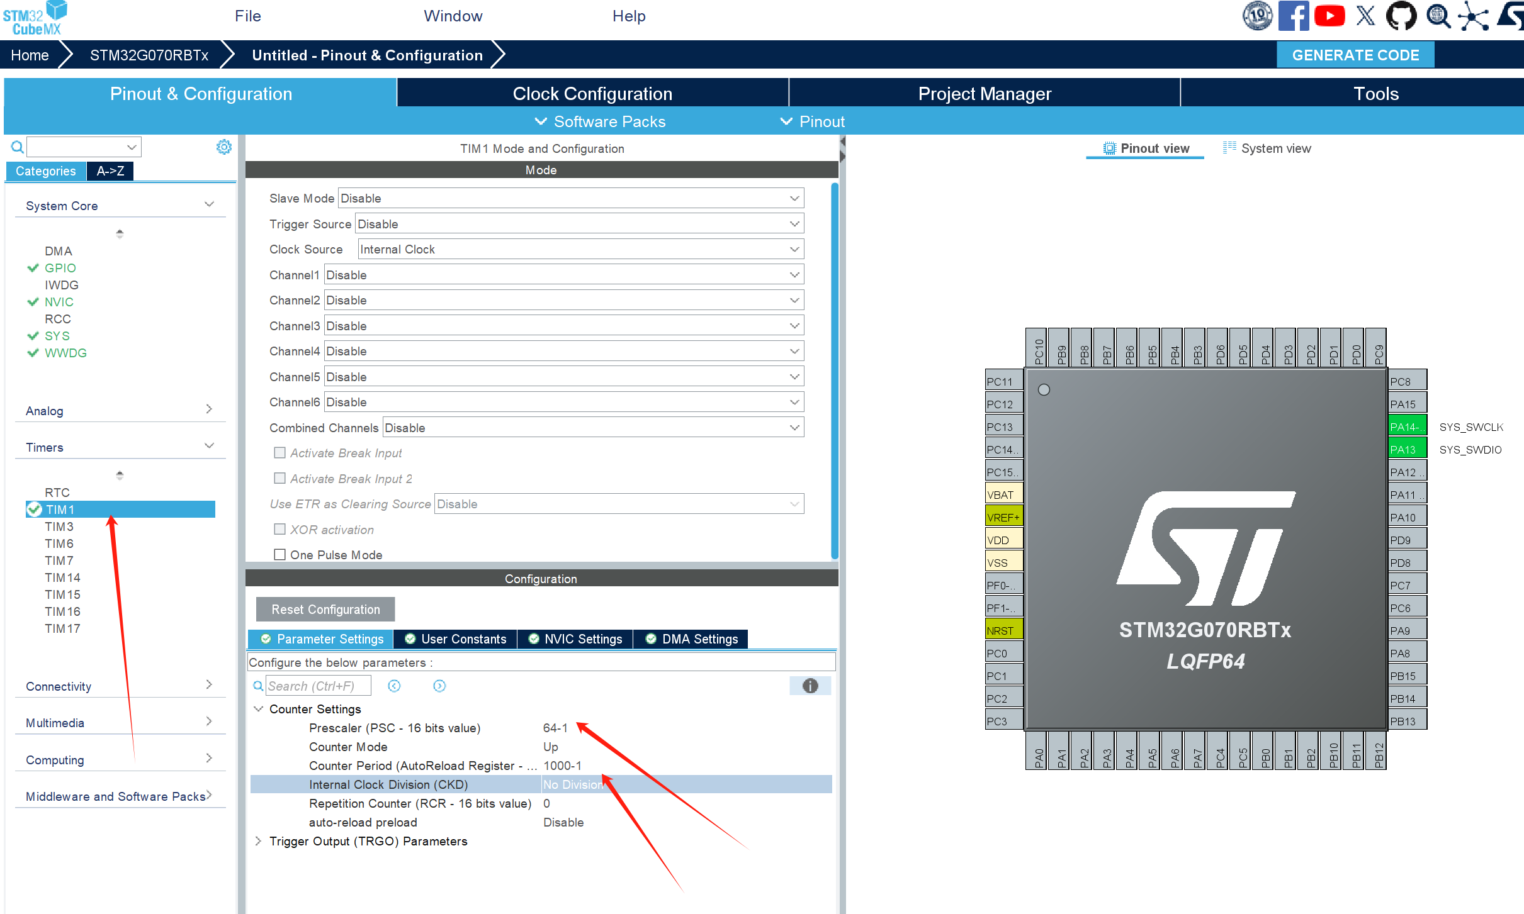Click the parameter search field
The image size is (1524, 914).
pos(318,686)
